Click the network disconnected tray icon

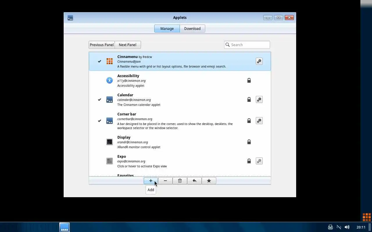(339, 227)
